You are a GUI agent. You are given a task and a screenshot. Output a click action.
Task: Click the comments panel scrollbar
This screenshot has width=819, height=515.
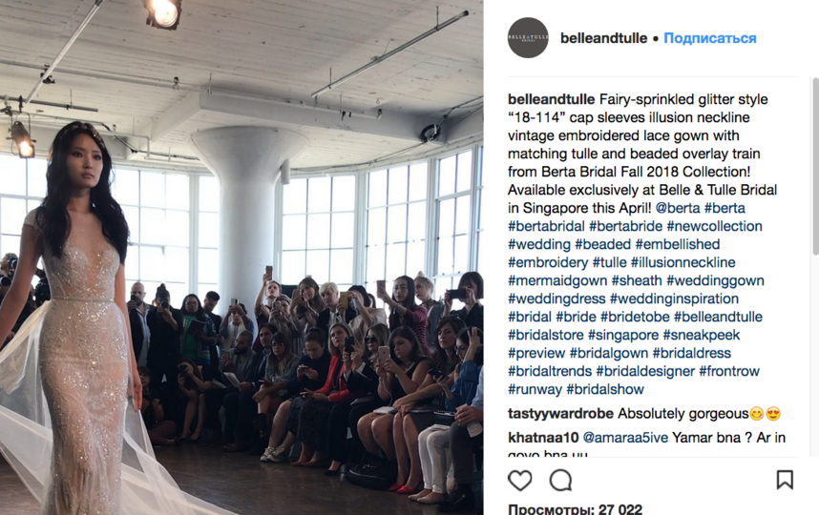pyautogui.click(x=815, y=167)
